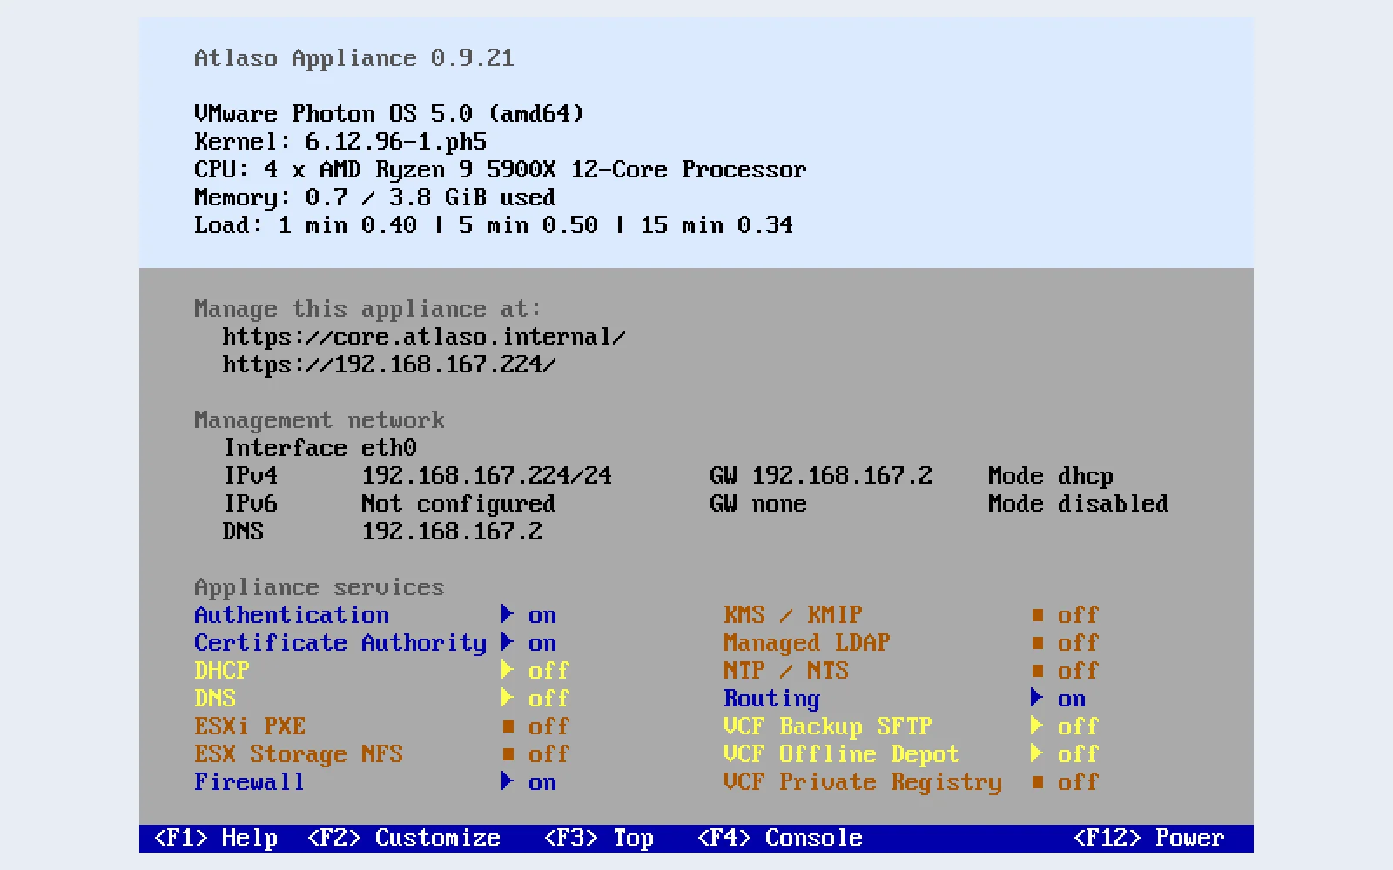Click the VCF Private Registry square icon
Viewport: 1393px width, 870px height.
click(x=1037, y=781)
